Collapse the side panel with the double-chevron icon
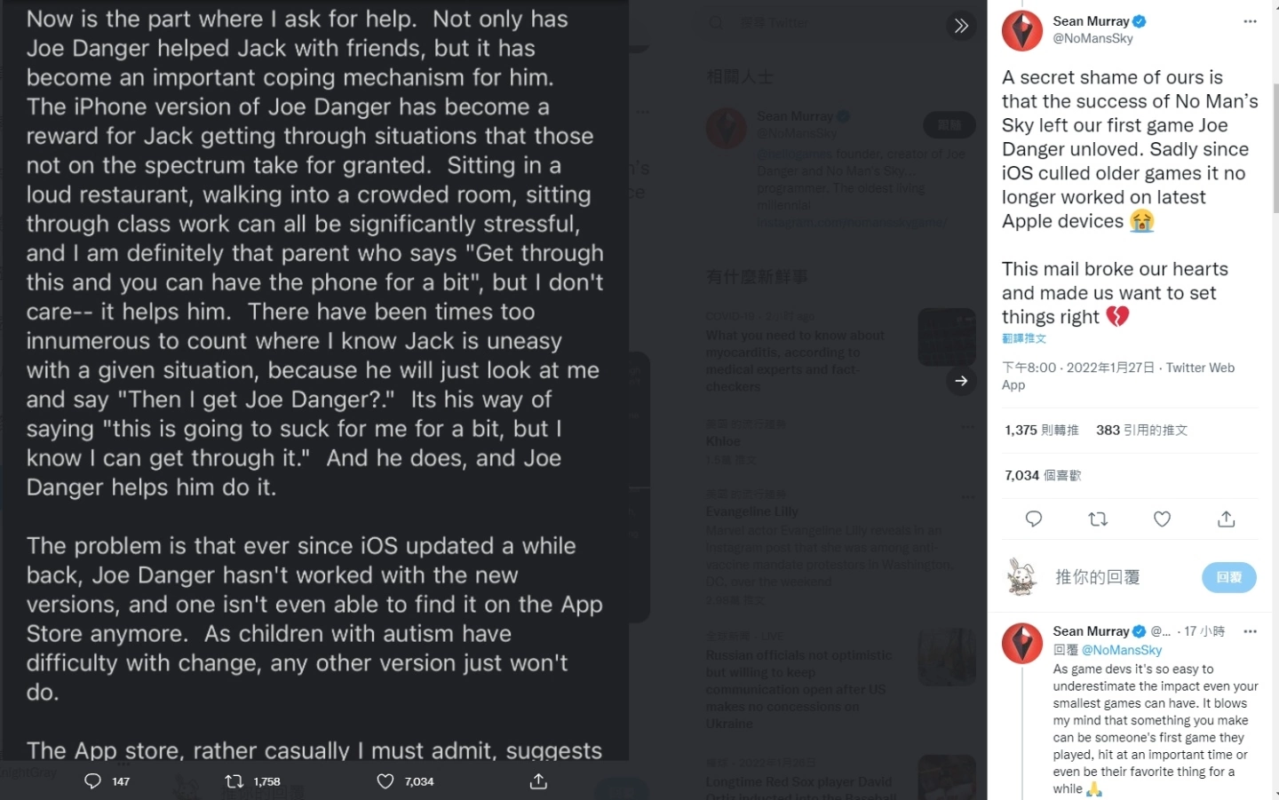The height and width of the screenshot is (800, 1279). click(961, 26)
